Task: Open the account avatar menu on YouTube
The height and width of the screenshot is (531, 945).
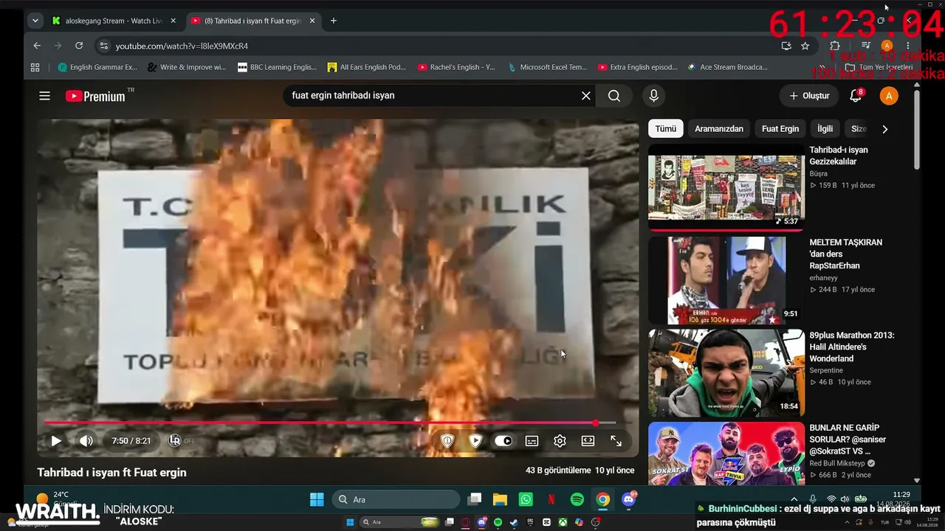Action: [x=889, y=96]
